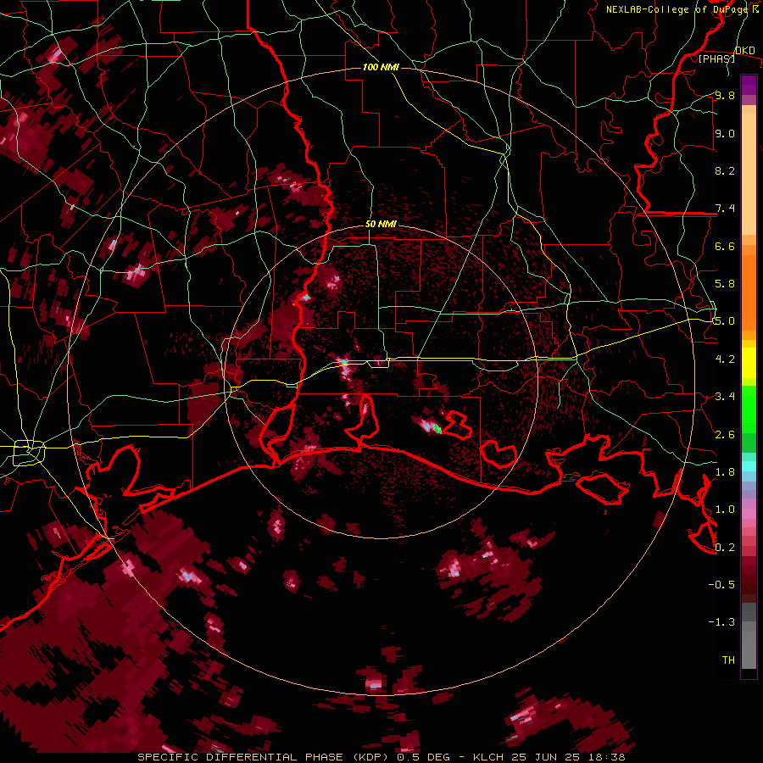The width and height of the screenshot is (763, 763).
Task: Click the TH threshold label on the scale
Action: (x=728, y=660)
